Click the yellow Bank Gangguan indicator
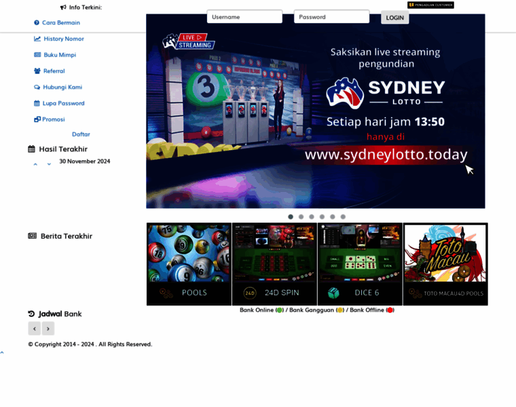This screenshot has width=516, height=407. point(340,310)
